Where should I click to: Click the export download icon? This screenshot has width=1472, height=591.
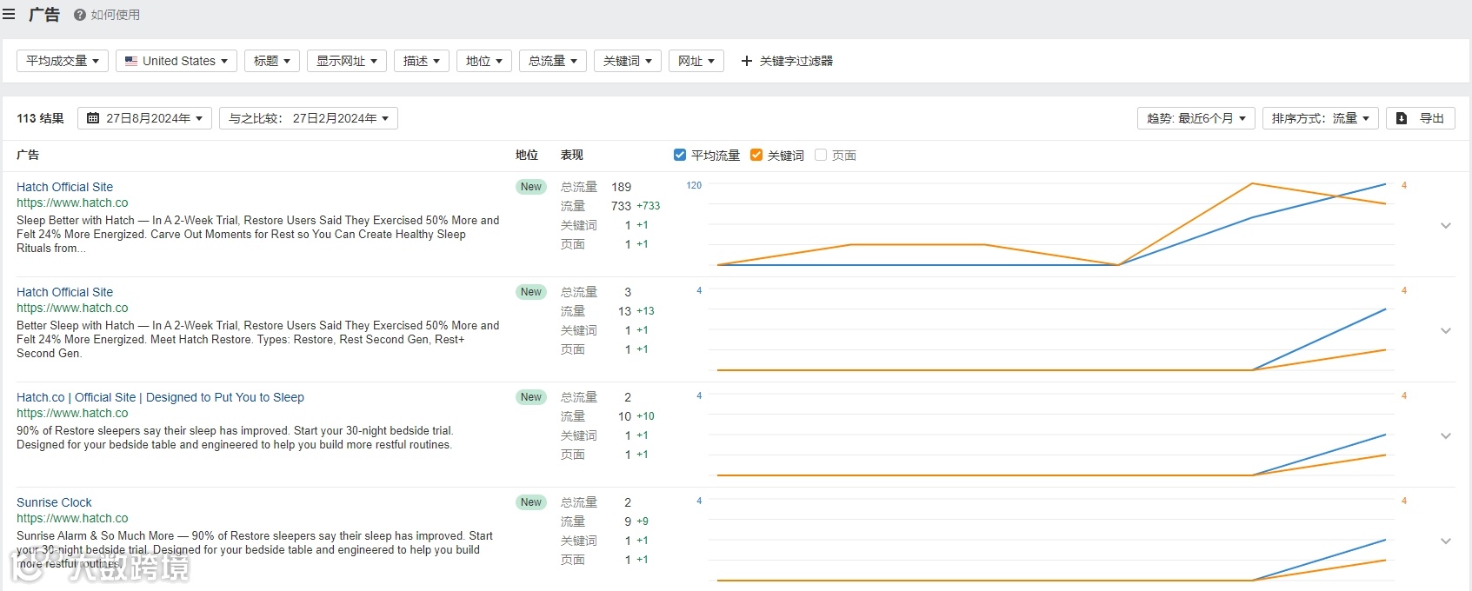[x=1402, y=118]
